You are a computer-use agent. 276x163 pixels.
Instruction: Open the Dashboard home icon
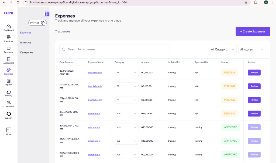point(9,26)
